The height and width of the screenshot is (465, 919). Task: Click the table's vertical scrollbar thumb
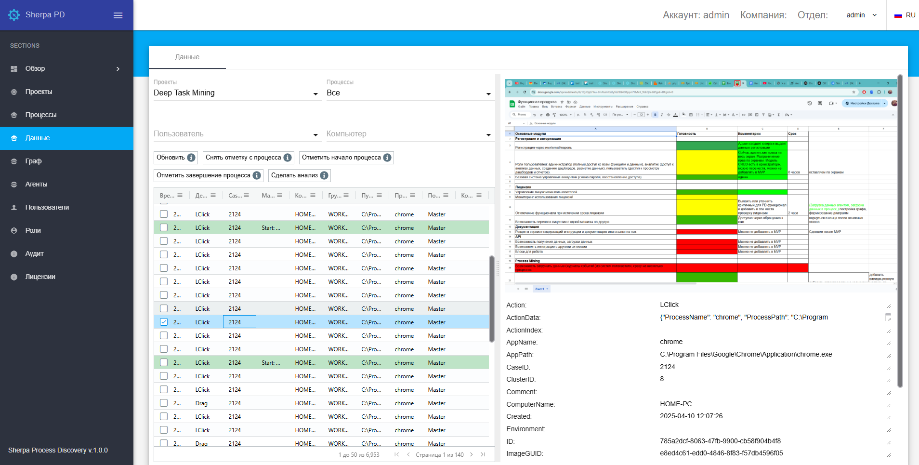[491, 299]
